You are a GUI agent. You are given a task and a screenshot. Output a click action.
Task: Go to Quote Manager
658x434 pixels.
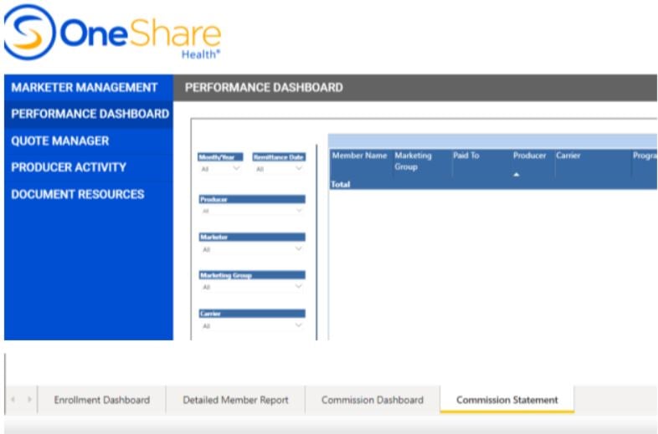(60, 140)
